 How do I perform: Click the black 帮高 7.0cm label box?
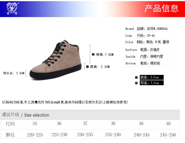click(151, 83)
